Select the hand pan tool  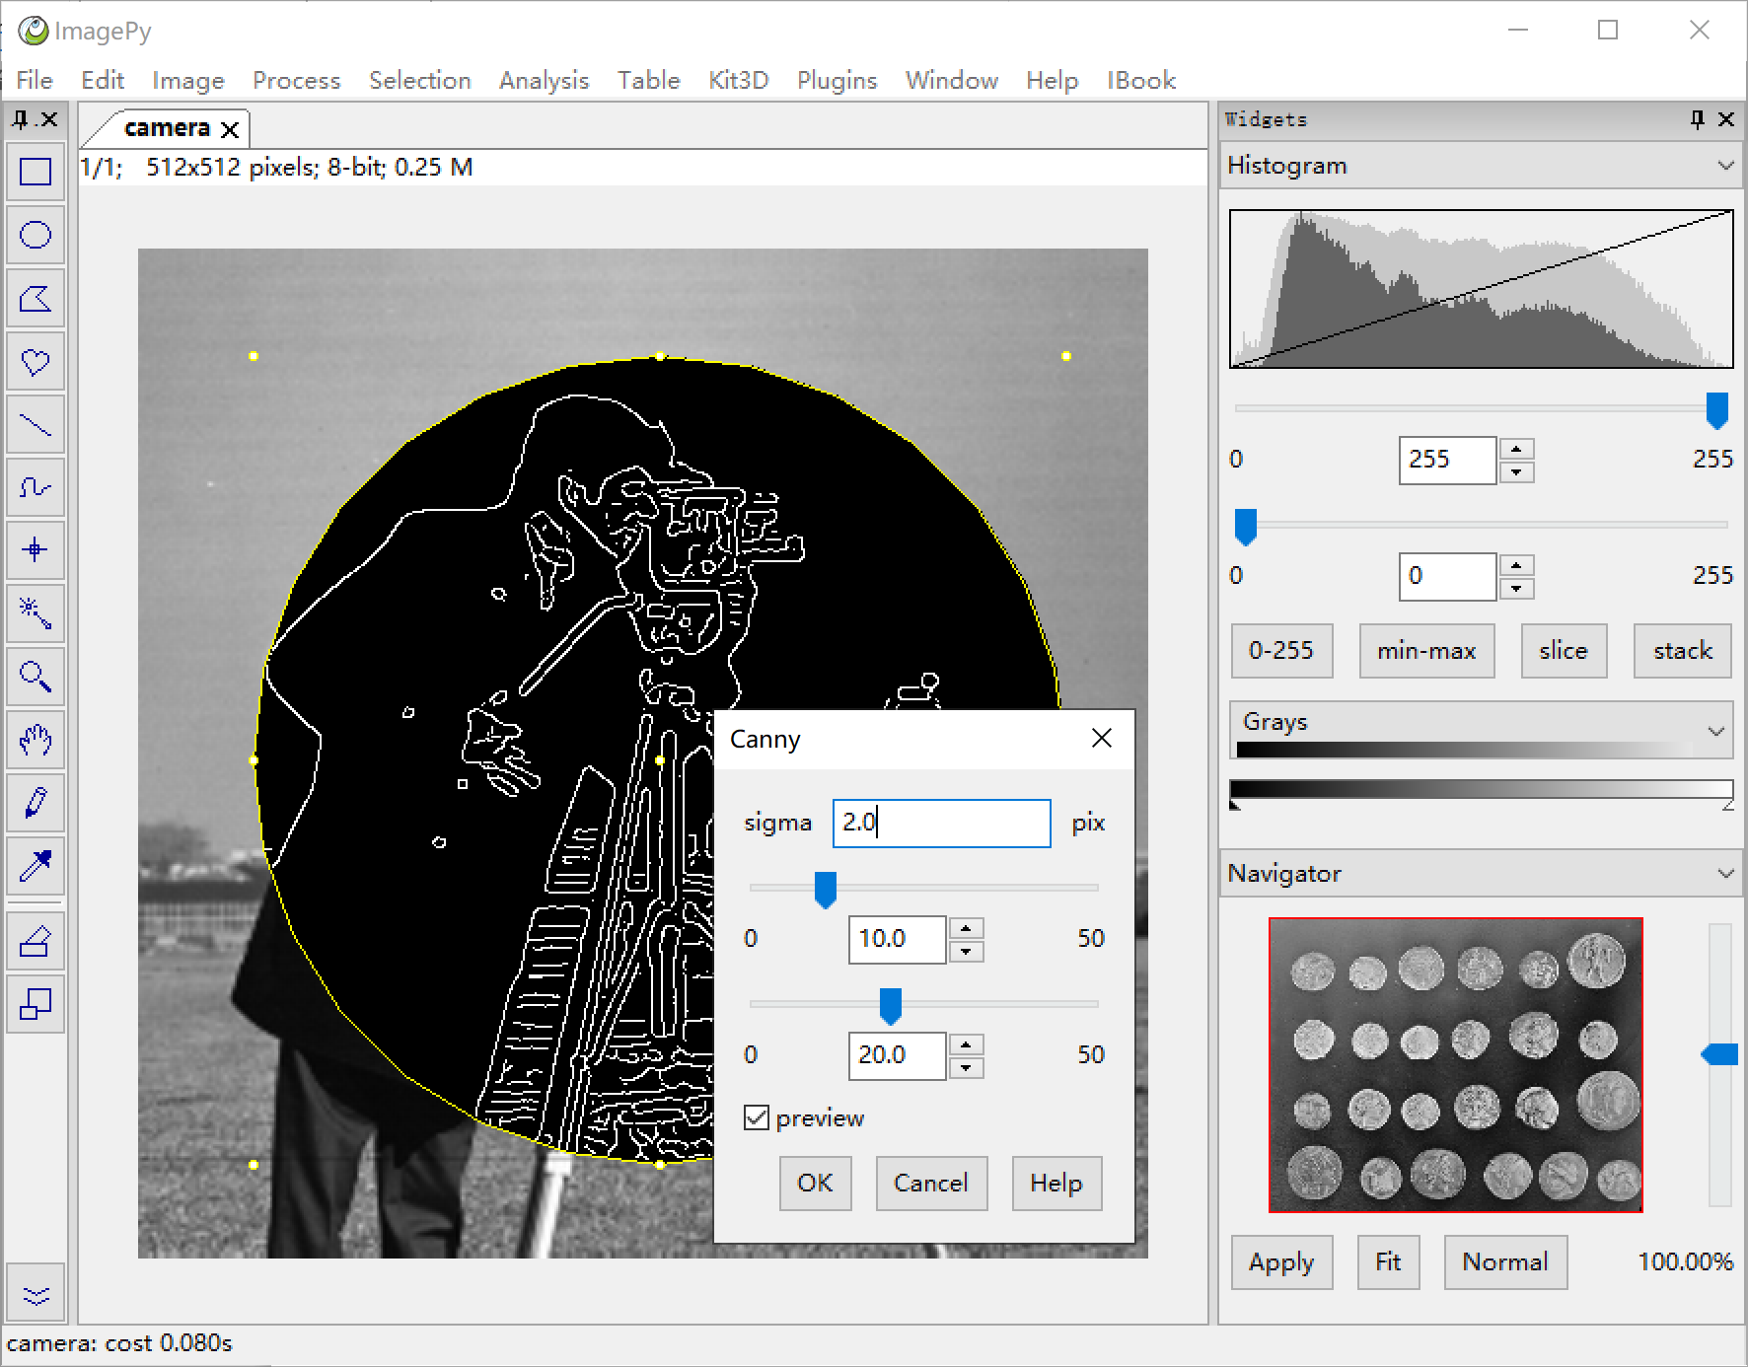point(36,740)
